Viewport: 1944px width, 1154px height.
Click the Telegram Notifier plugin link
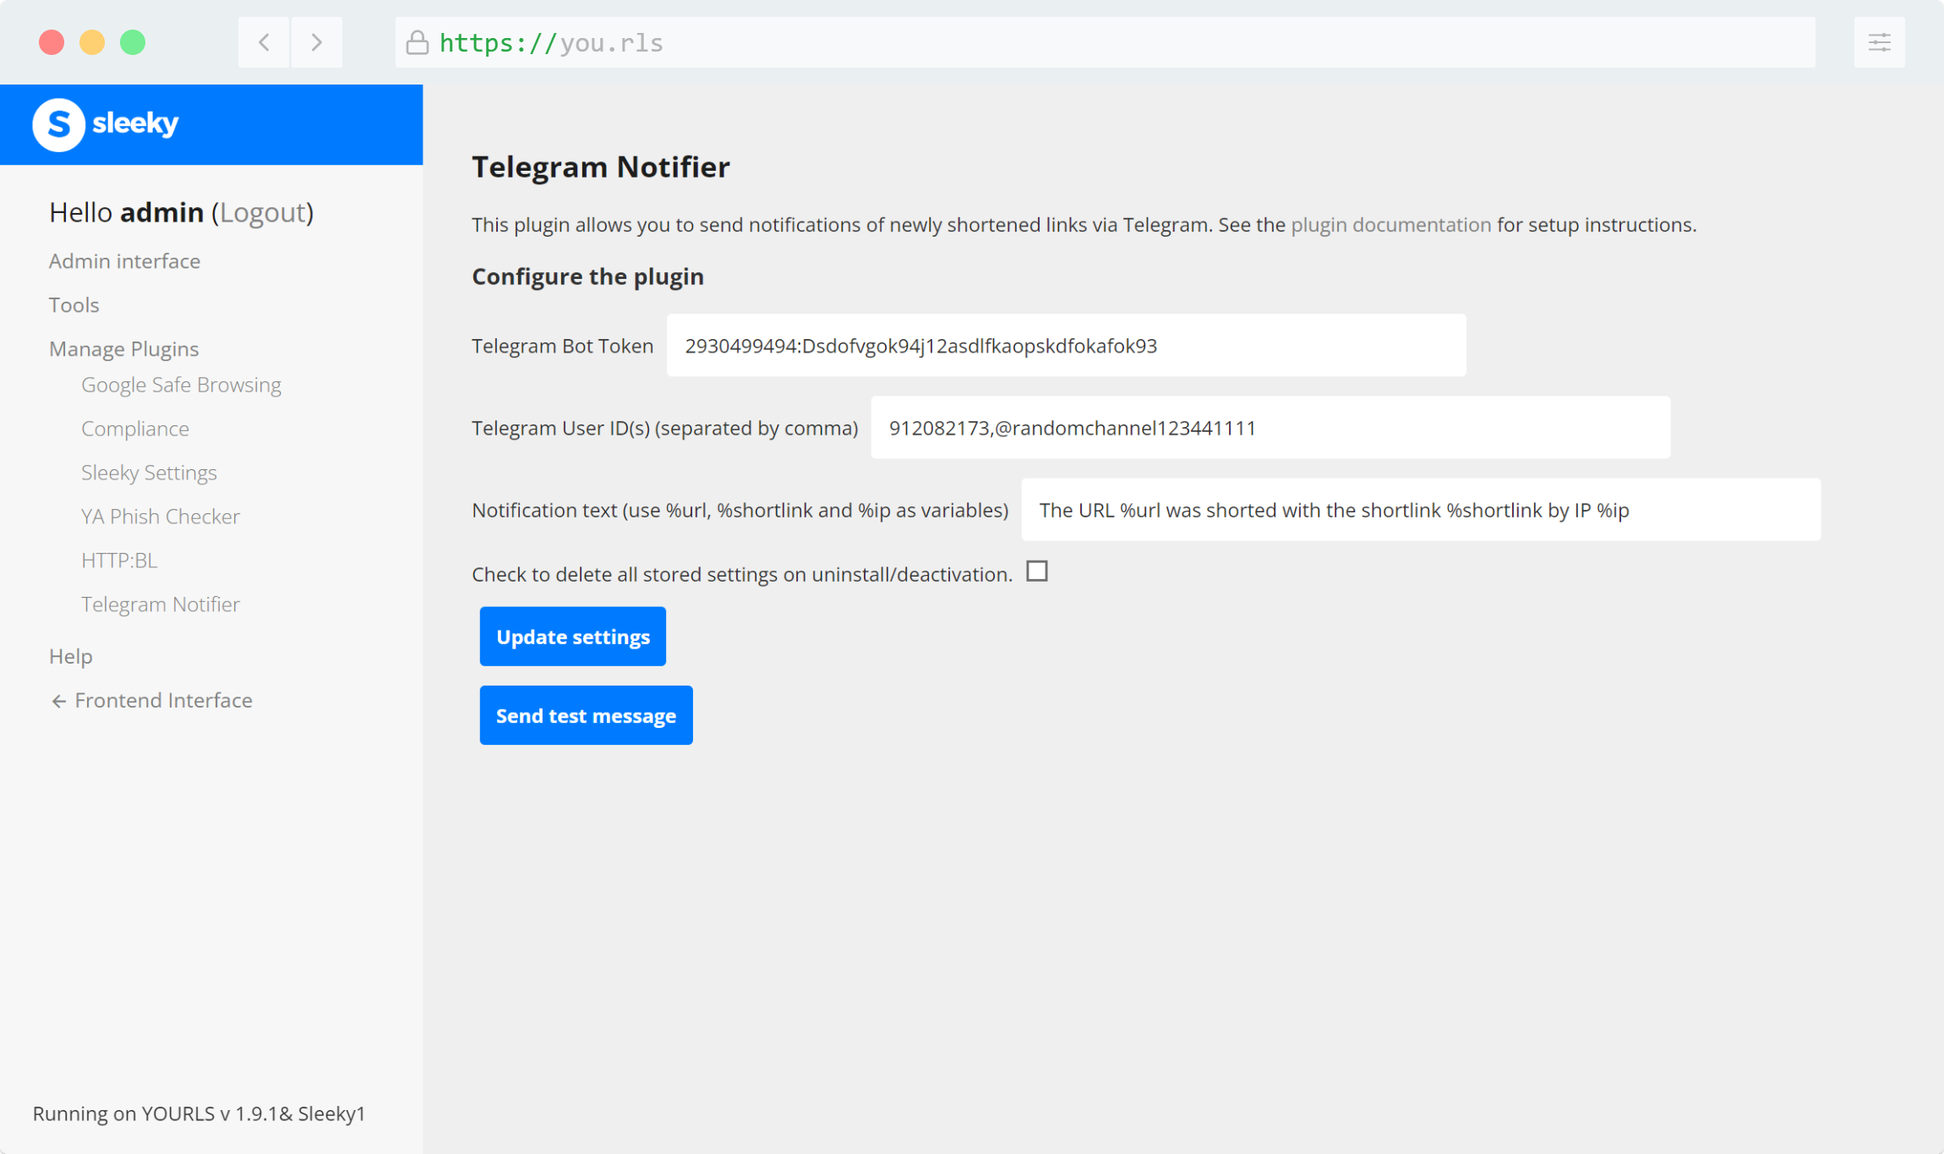pyautogui.click(x=159, y=603)
